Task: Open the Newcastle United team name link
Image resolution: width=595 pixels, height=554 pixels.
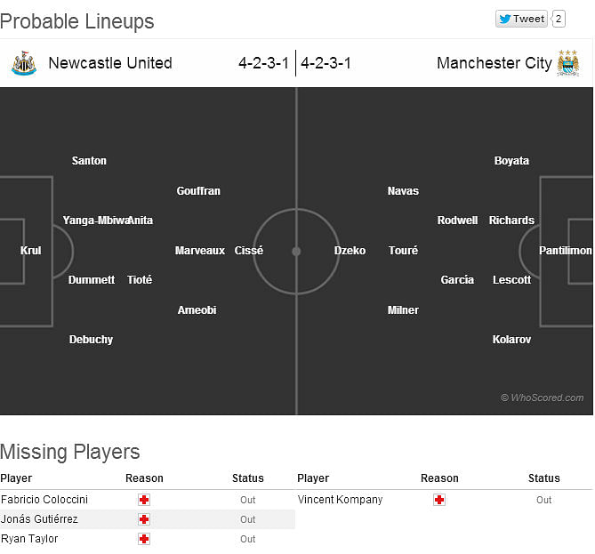Action: point(110,63)
